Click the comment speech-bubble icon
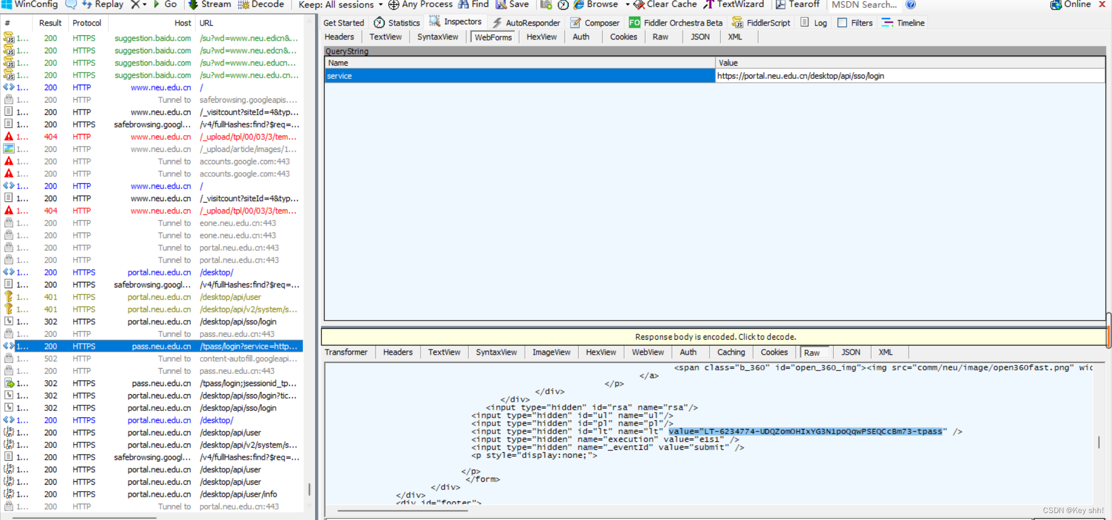The width and height of the screenshot is (1112, 520). pos(71,5)
